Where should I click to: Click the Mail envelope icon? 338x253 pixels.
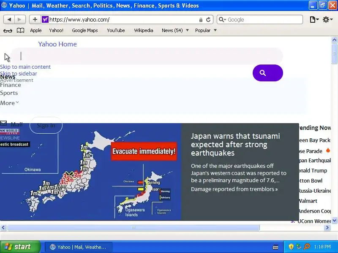pyautogui.click(x=3, y=123)
